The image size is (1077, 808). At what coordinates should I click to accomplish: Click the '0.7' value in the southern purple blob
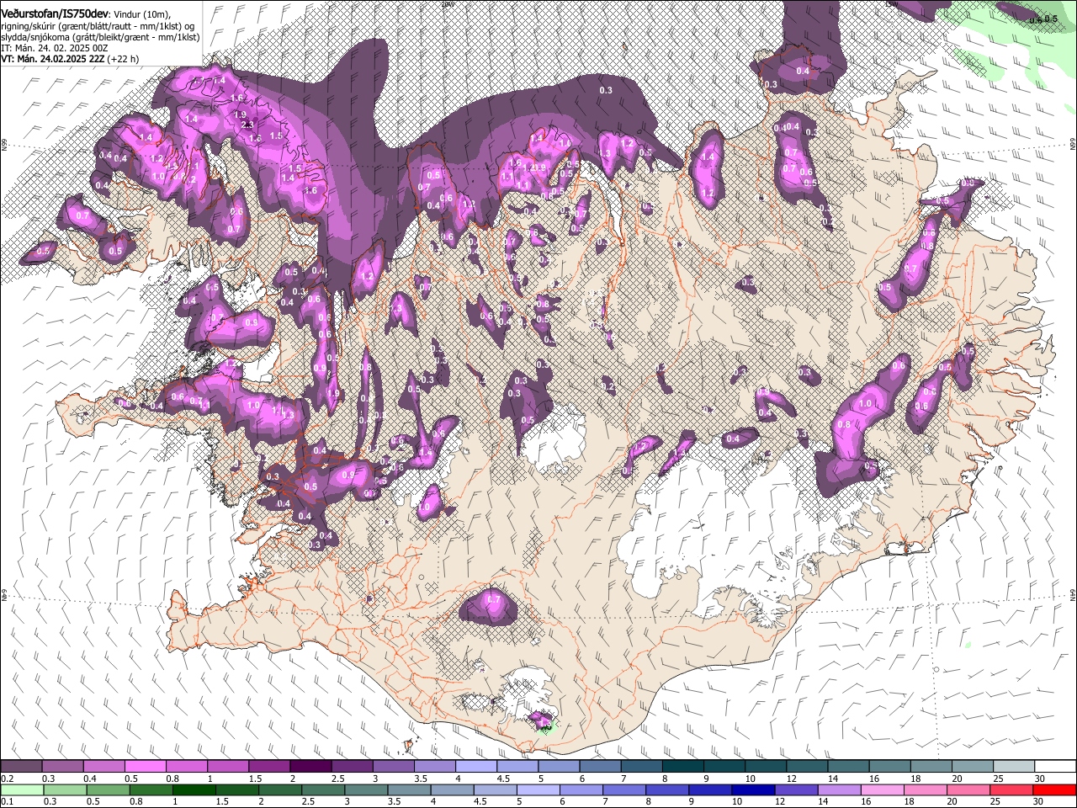[494, 599]
